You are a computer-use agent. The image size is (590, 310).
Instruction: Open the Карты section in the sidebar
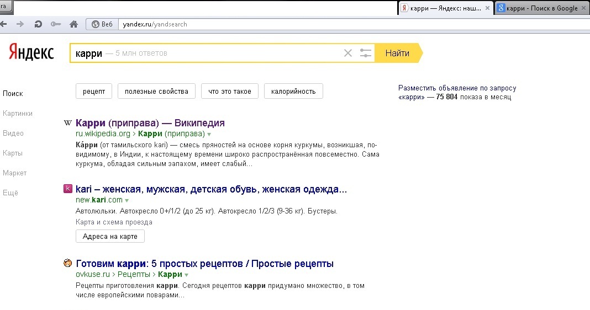tap(13, 153)
